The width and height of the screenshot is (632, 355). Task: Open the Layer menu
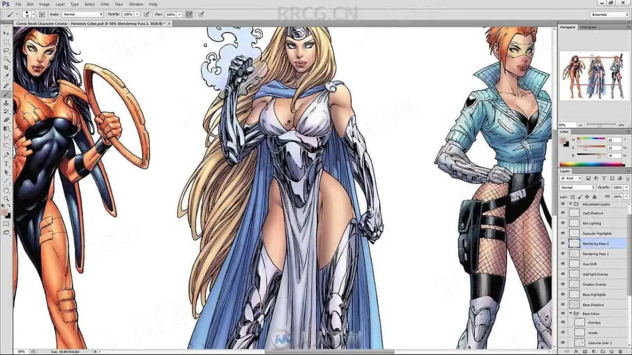60,4
